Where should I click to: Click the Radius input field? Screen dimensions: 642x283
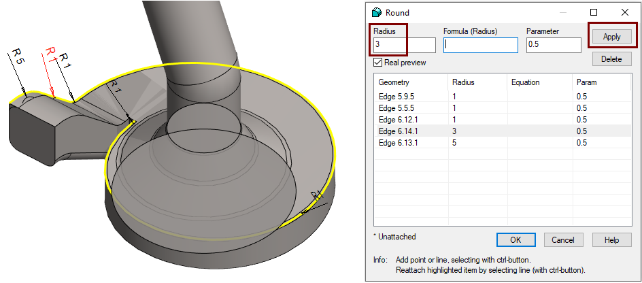[404, 45]
